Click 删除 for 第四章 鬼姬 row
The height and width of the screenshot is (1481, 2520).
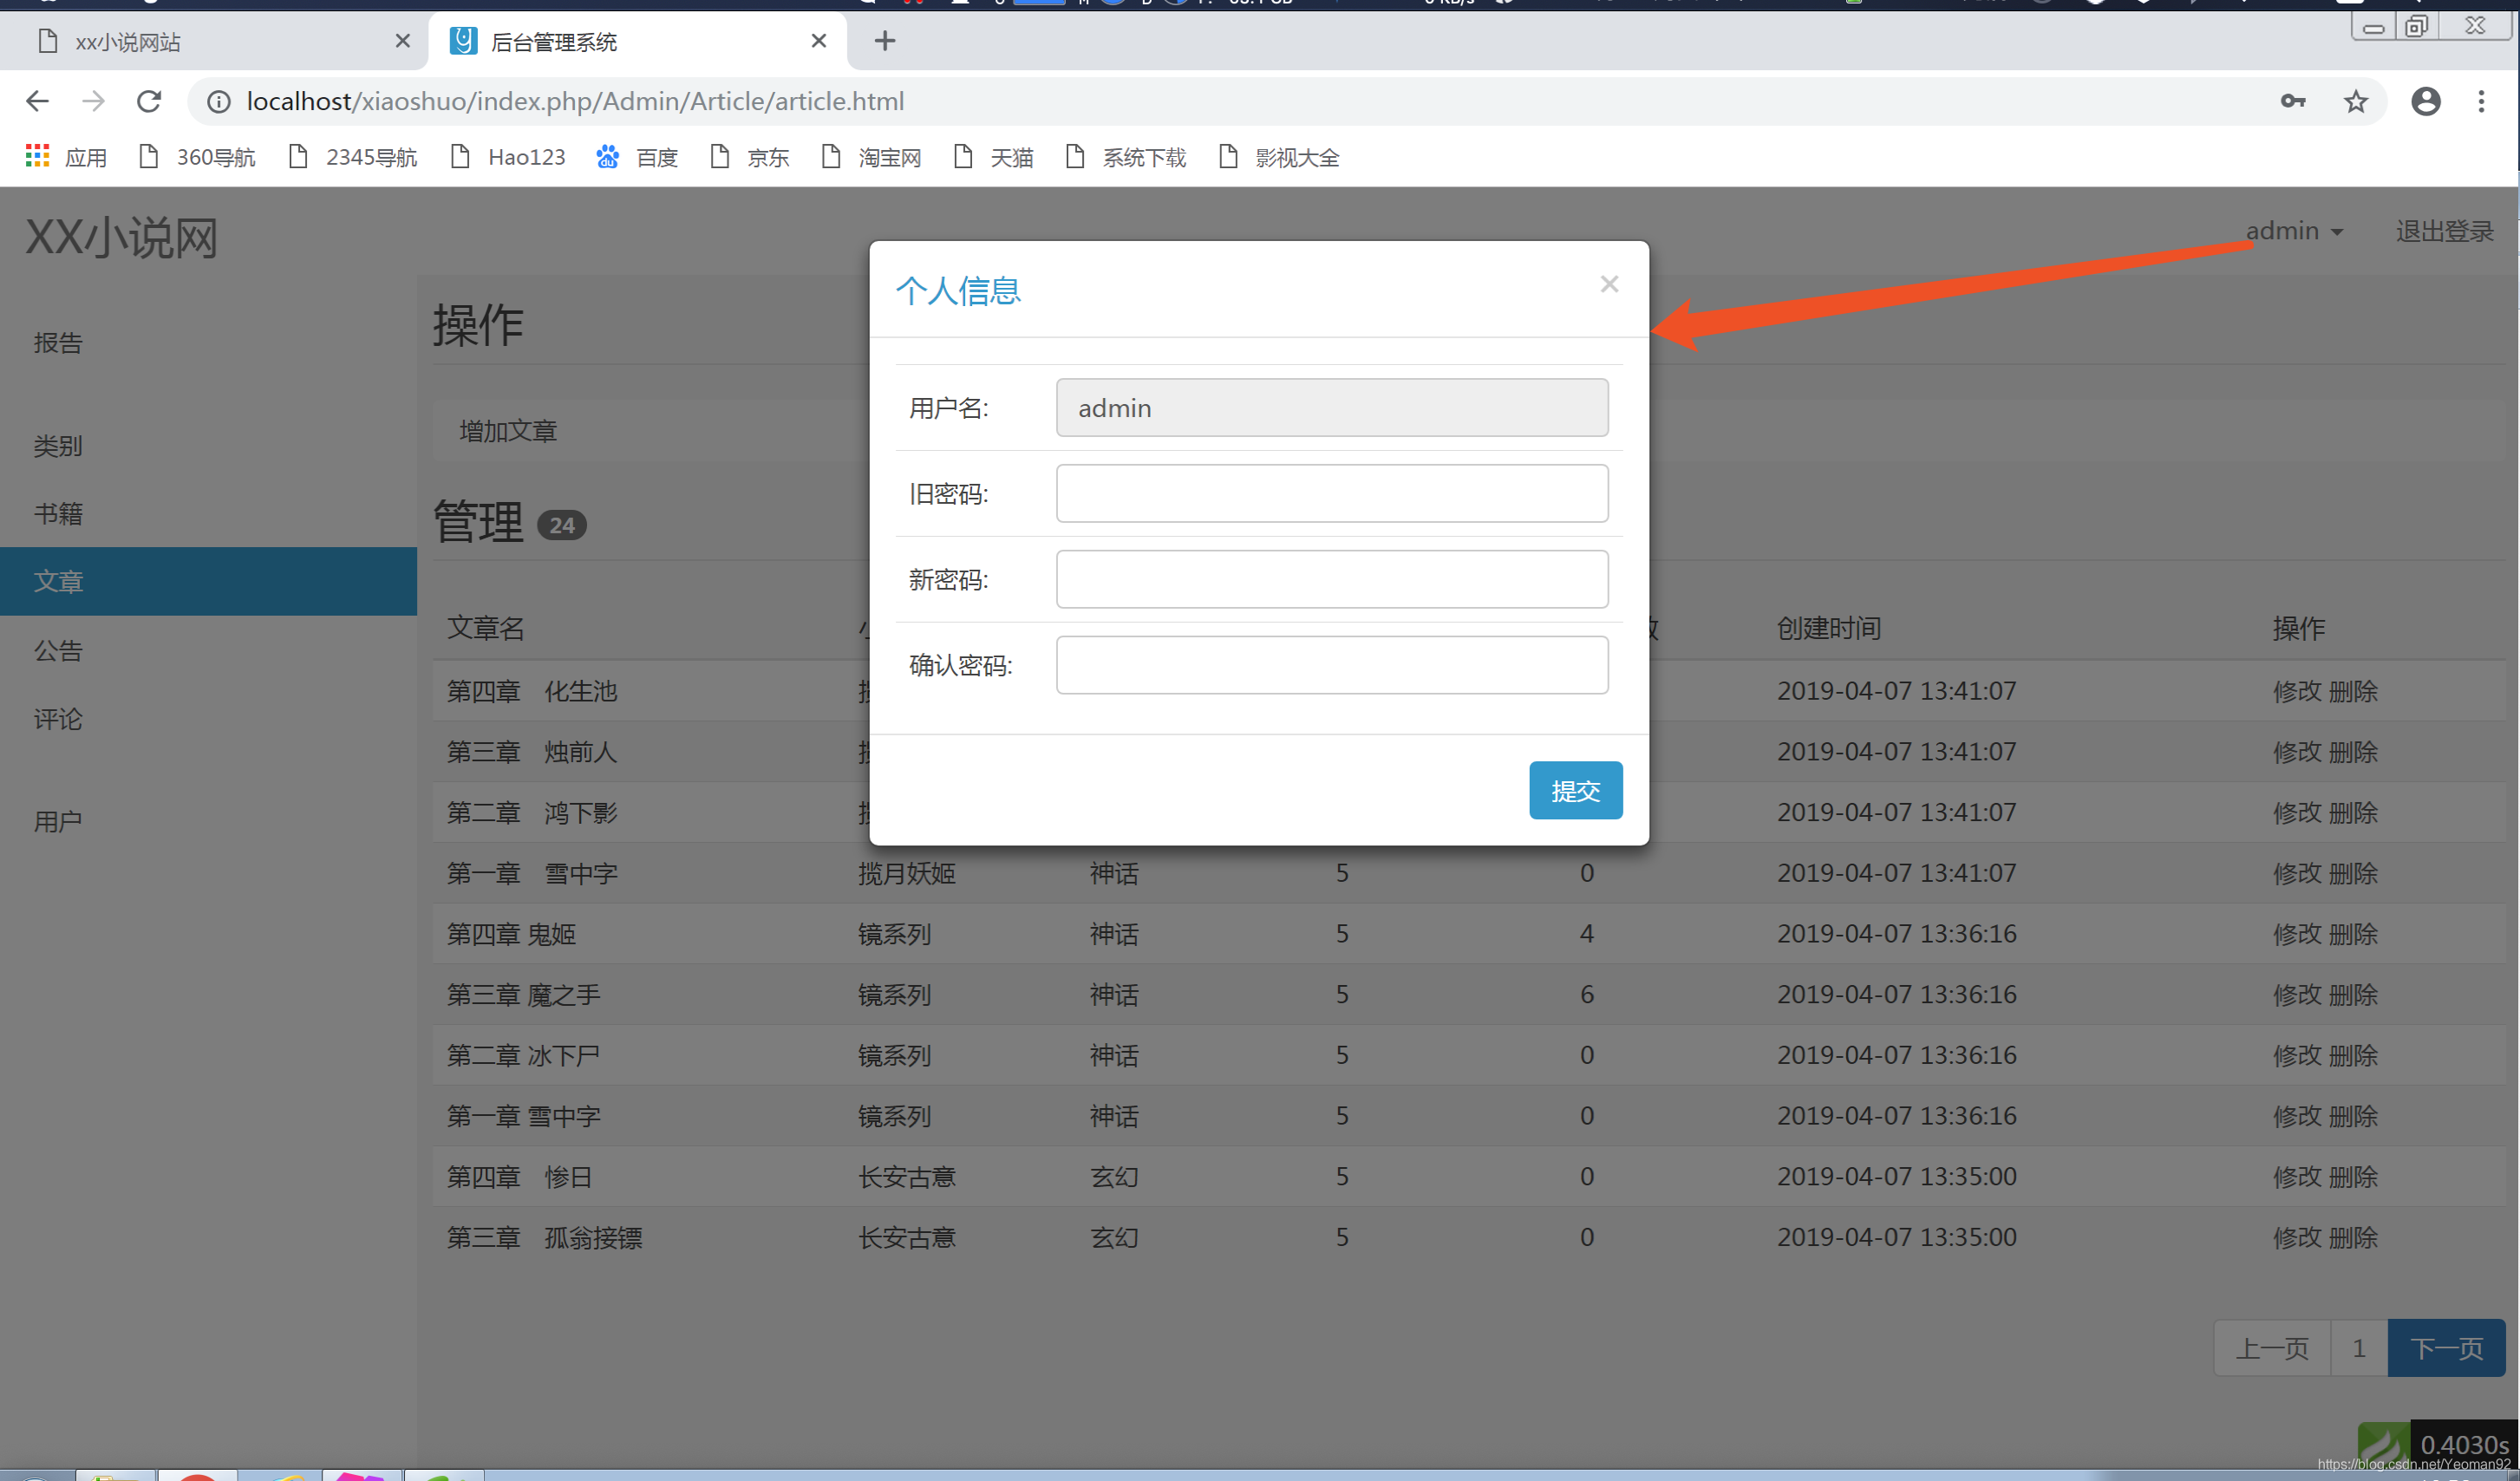[x=2353, y=934]
